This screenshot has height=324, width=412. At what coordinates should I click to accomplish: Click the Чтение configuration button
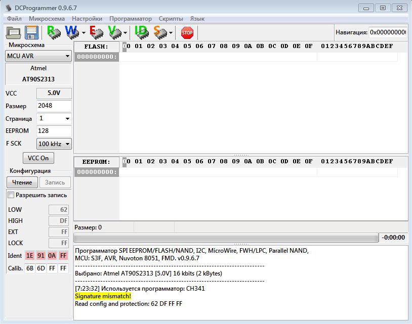click(22, 182)
